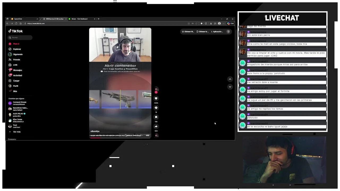The width and height of the screenshot is (340, 191).
Task: Close the SpeechChat tab
Action: pyautogui.click(x=37, y=19)
